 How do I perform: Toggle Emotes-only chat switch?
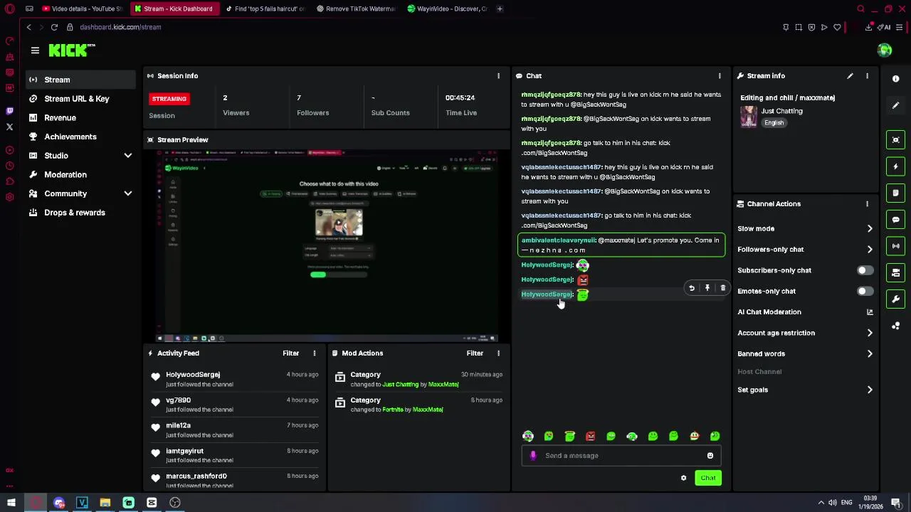(864, 292)
